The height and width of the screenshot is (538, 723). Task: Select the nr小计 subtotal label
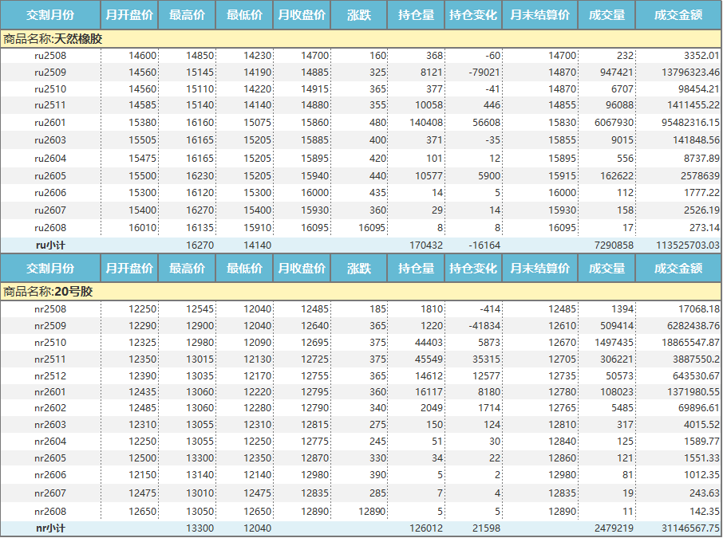coord(50,528)
